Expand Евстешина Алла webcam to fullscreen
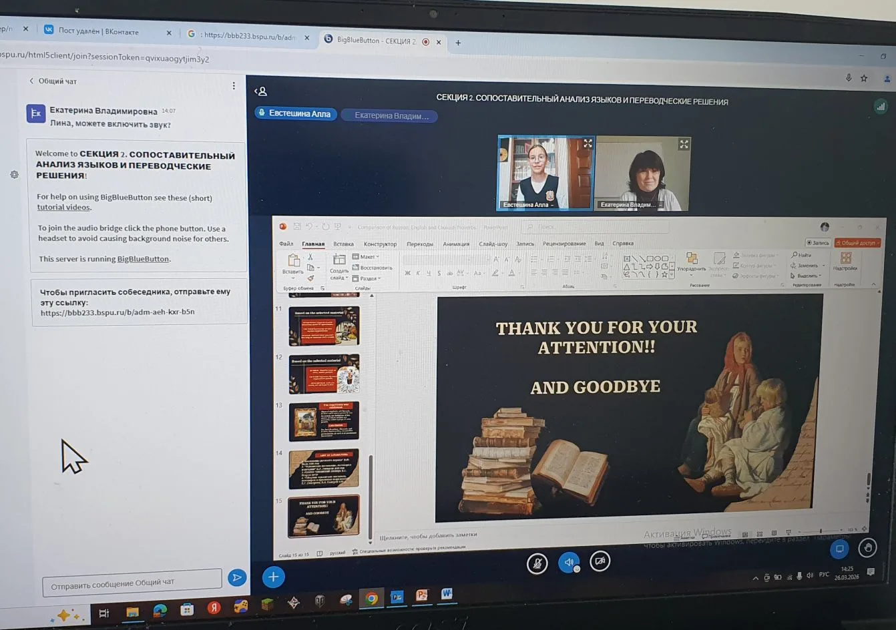The height and width of the screenshot is (630, 896). (588, 143)
